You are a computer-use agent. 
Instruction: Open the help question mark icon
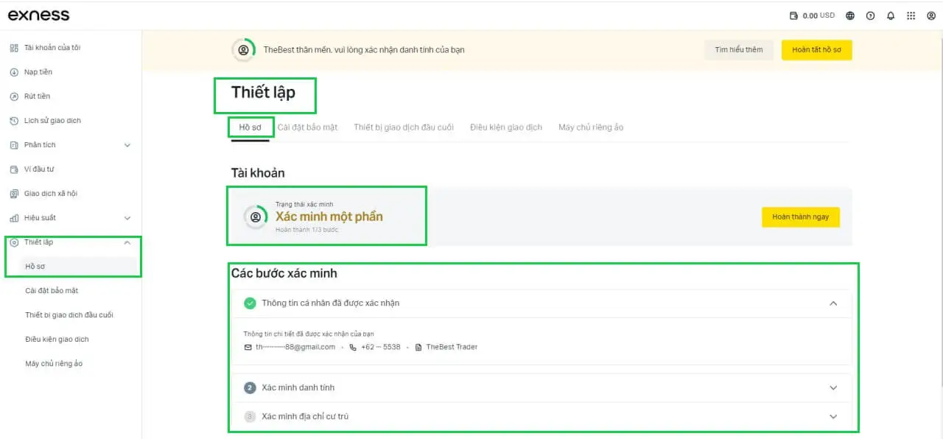[871, 15]
